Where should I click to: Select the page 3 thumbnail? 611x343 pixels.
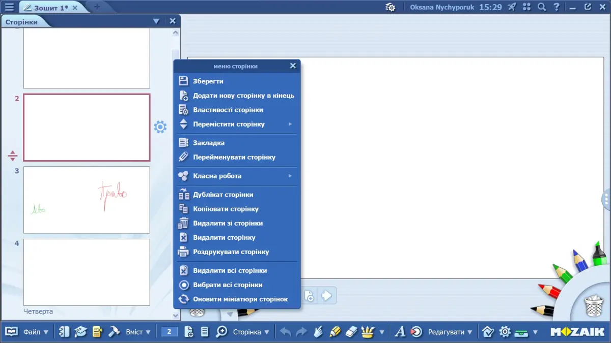[x=87, y=200]
